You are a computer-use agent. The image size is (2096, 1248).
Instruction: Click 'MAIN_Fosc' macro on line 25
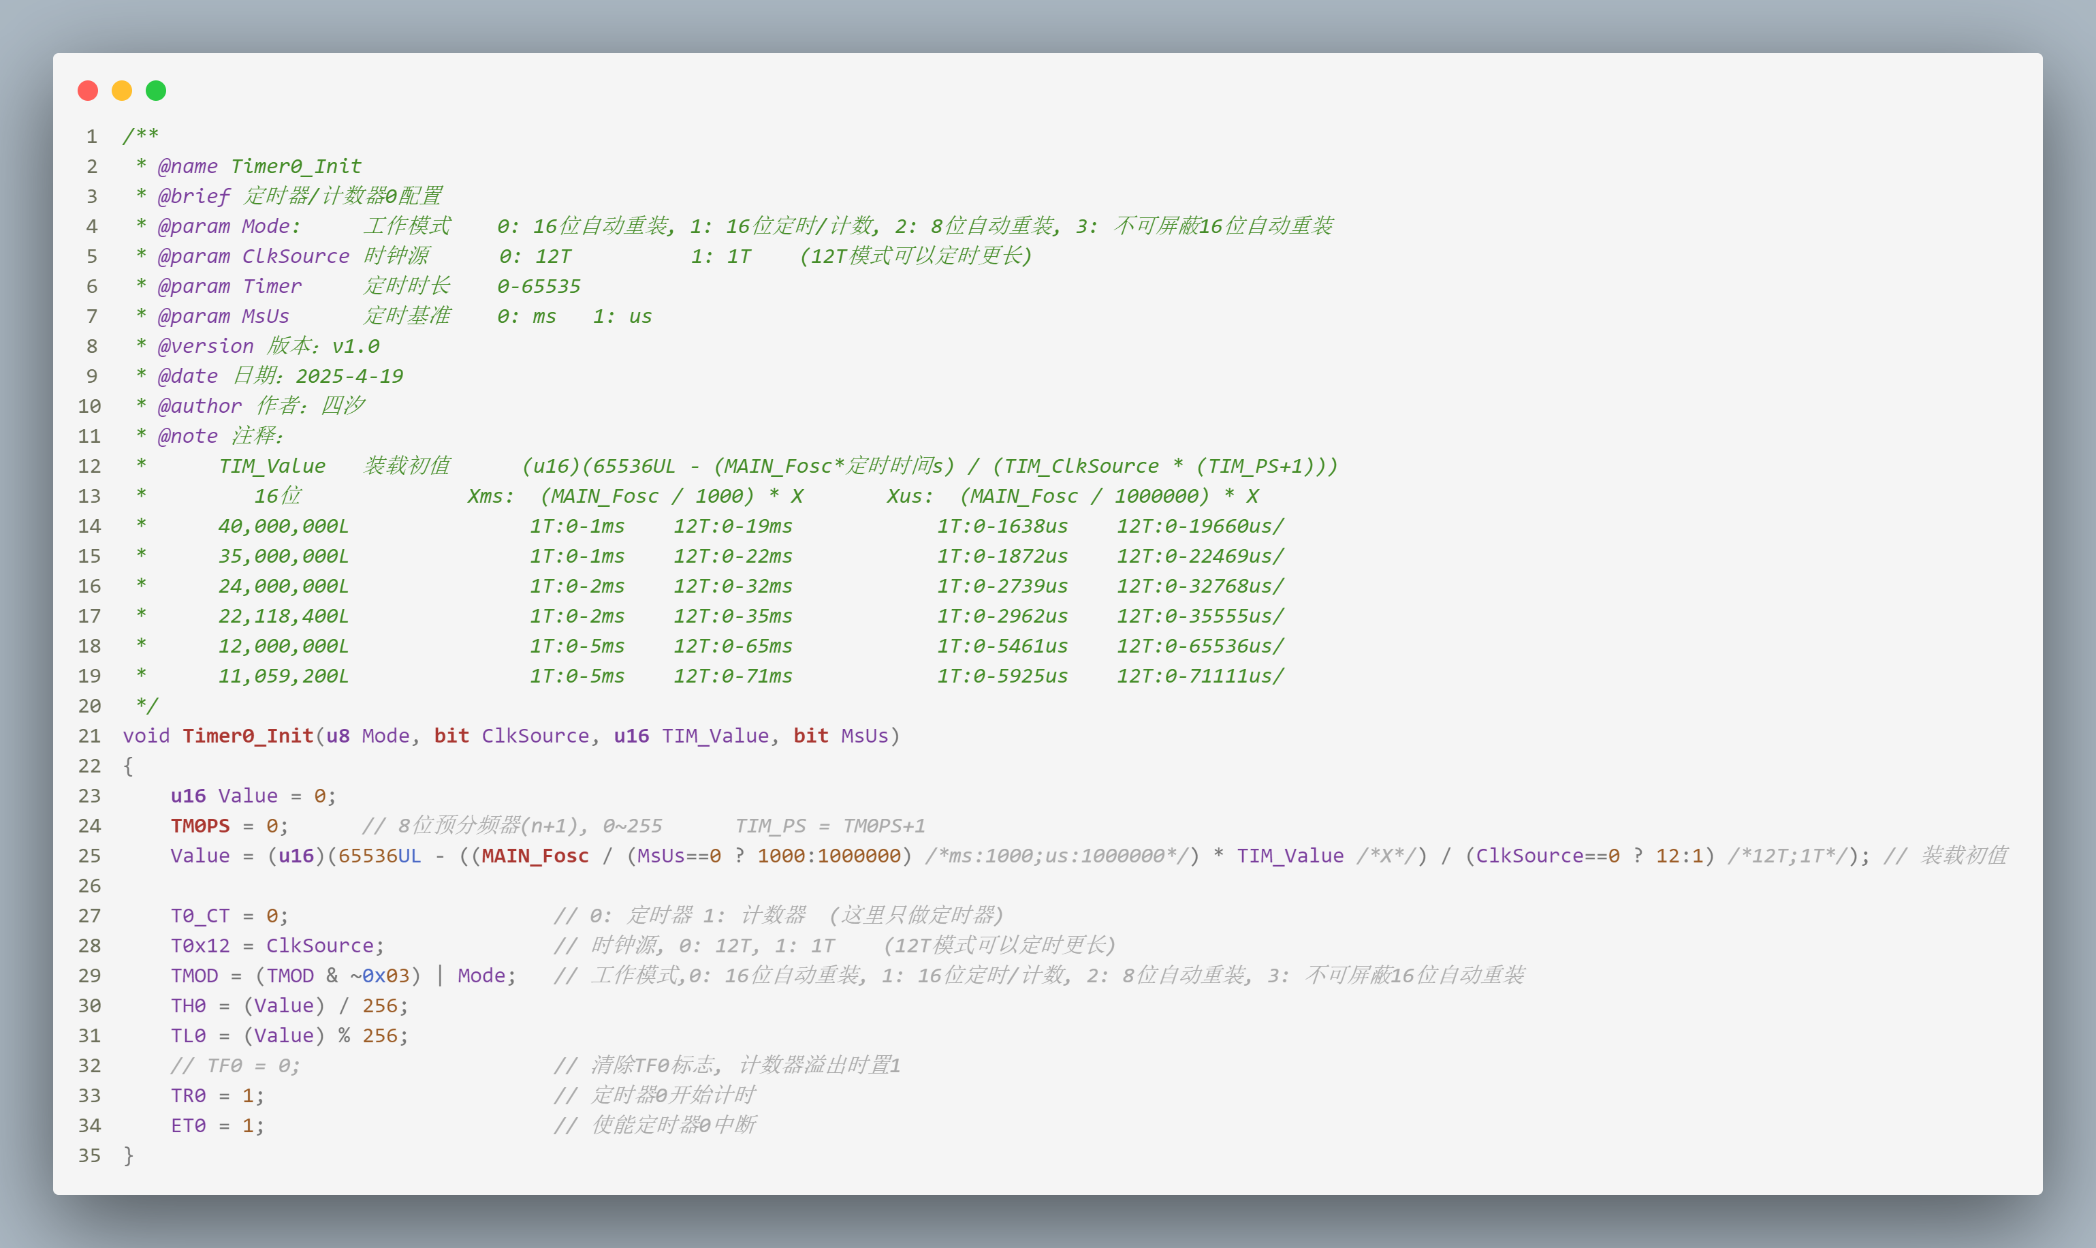tap(535, 856)
